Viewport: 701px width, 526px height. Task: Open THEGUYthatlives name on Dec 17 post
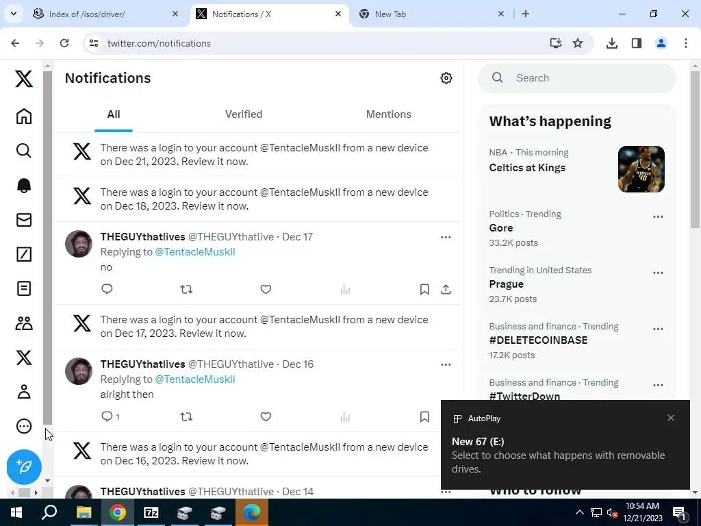coord(142,236)
